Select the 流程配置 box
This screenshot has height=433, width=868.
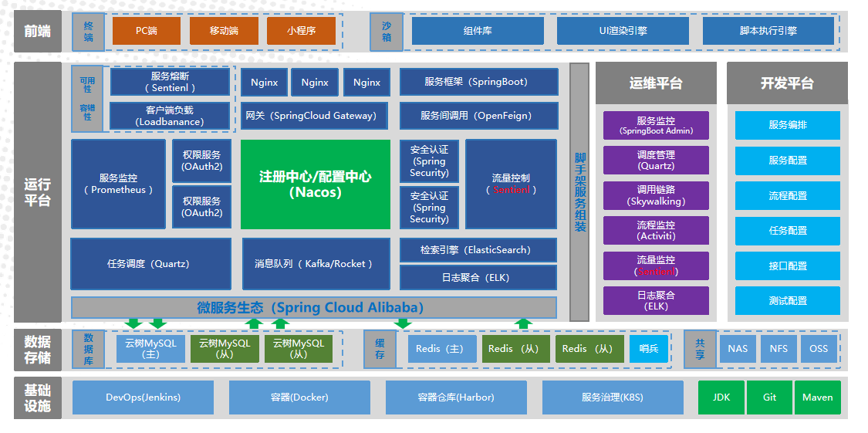click(x=788, y=195)
